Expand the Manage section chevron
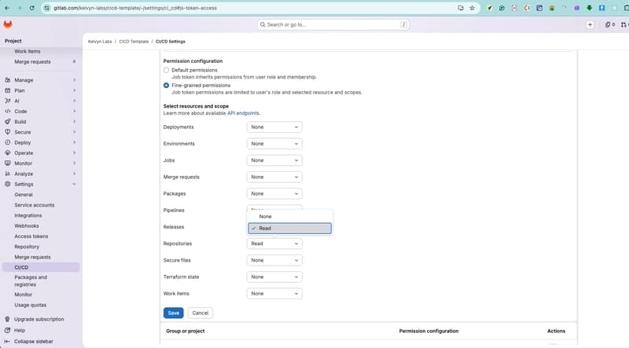This screenshot has height=348, width=629. 74,80
